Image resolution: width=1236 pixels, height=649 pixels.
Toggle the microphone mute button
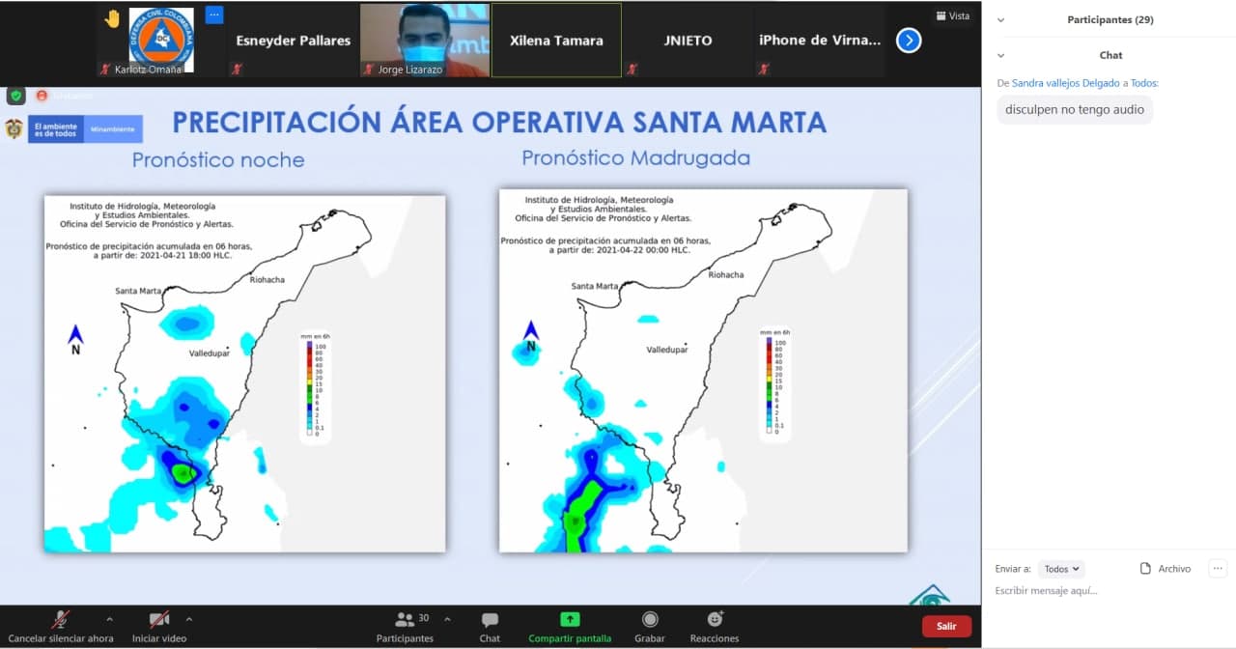point(60,620)
